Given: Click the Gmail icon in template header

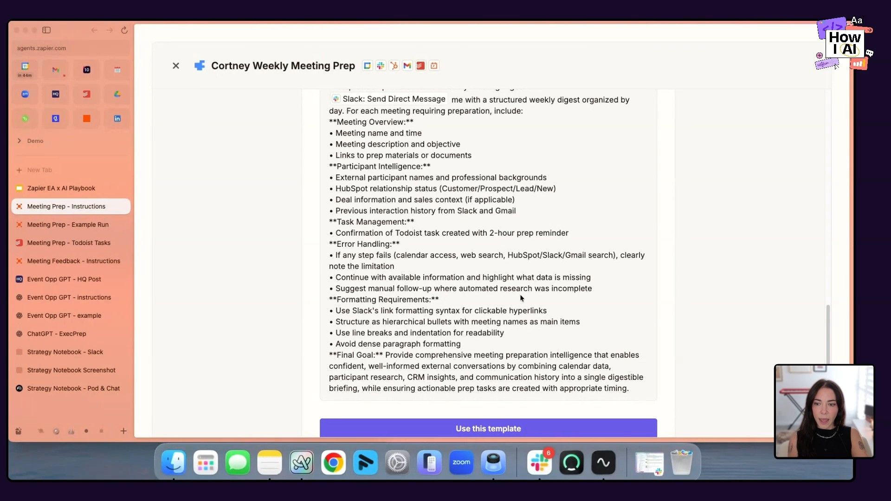Looking at the screenshot, I should 407,66.
